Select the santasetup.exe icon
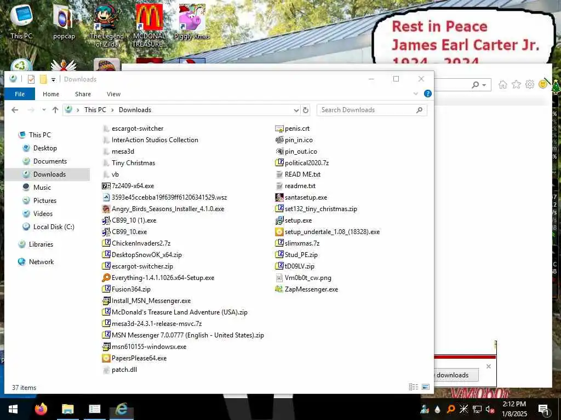Viewport: 561px width, 420px height. pyautogui.click(x=279, y=197)
